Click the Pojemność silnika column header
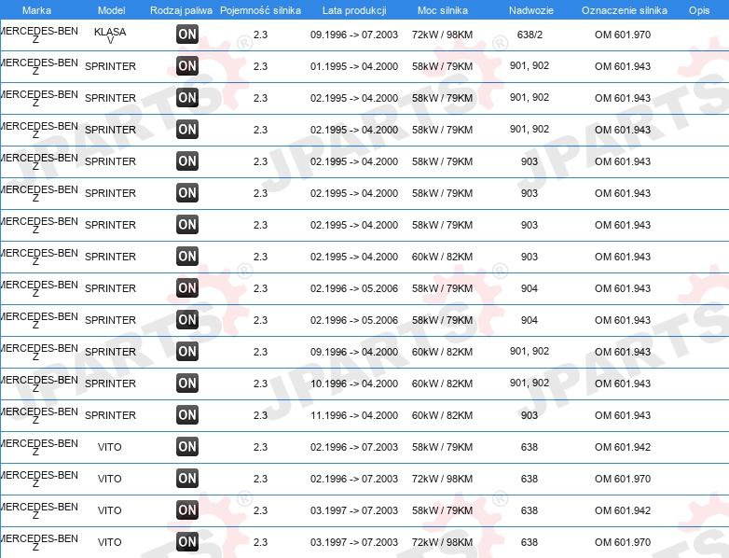Screen dimensions: 729x558 click(x=260, y=10)
